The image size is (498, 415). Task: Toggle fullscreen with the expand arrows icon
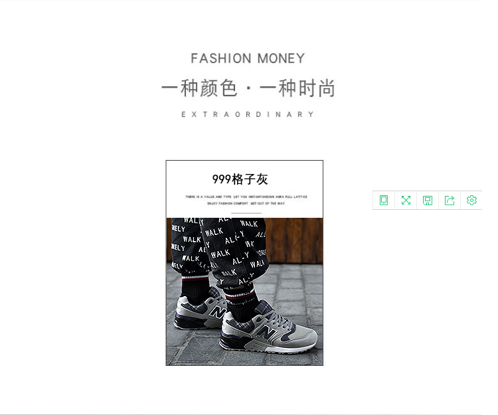406,201
